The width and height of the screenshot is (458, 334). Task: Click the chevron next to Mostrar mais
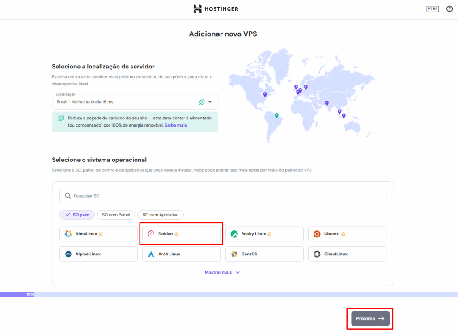pos(238,272)
